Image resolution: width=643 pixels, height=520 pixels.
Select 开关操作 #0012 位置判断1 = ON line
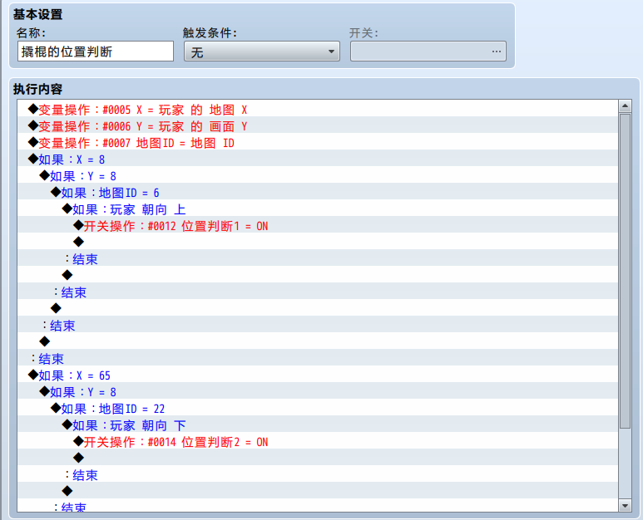tap(318, 225)
